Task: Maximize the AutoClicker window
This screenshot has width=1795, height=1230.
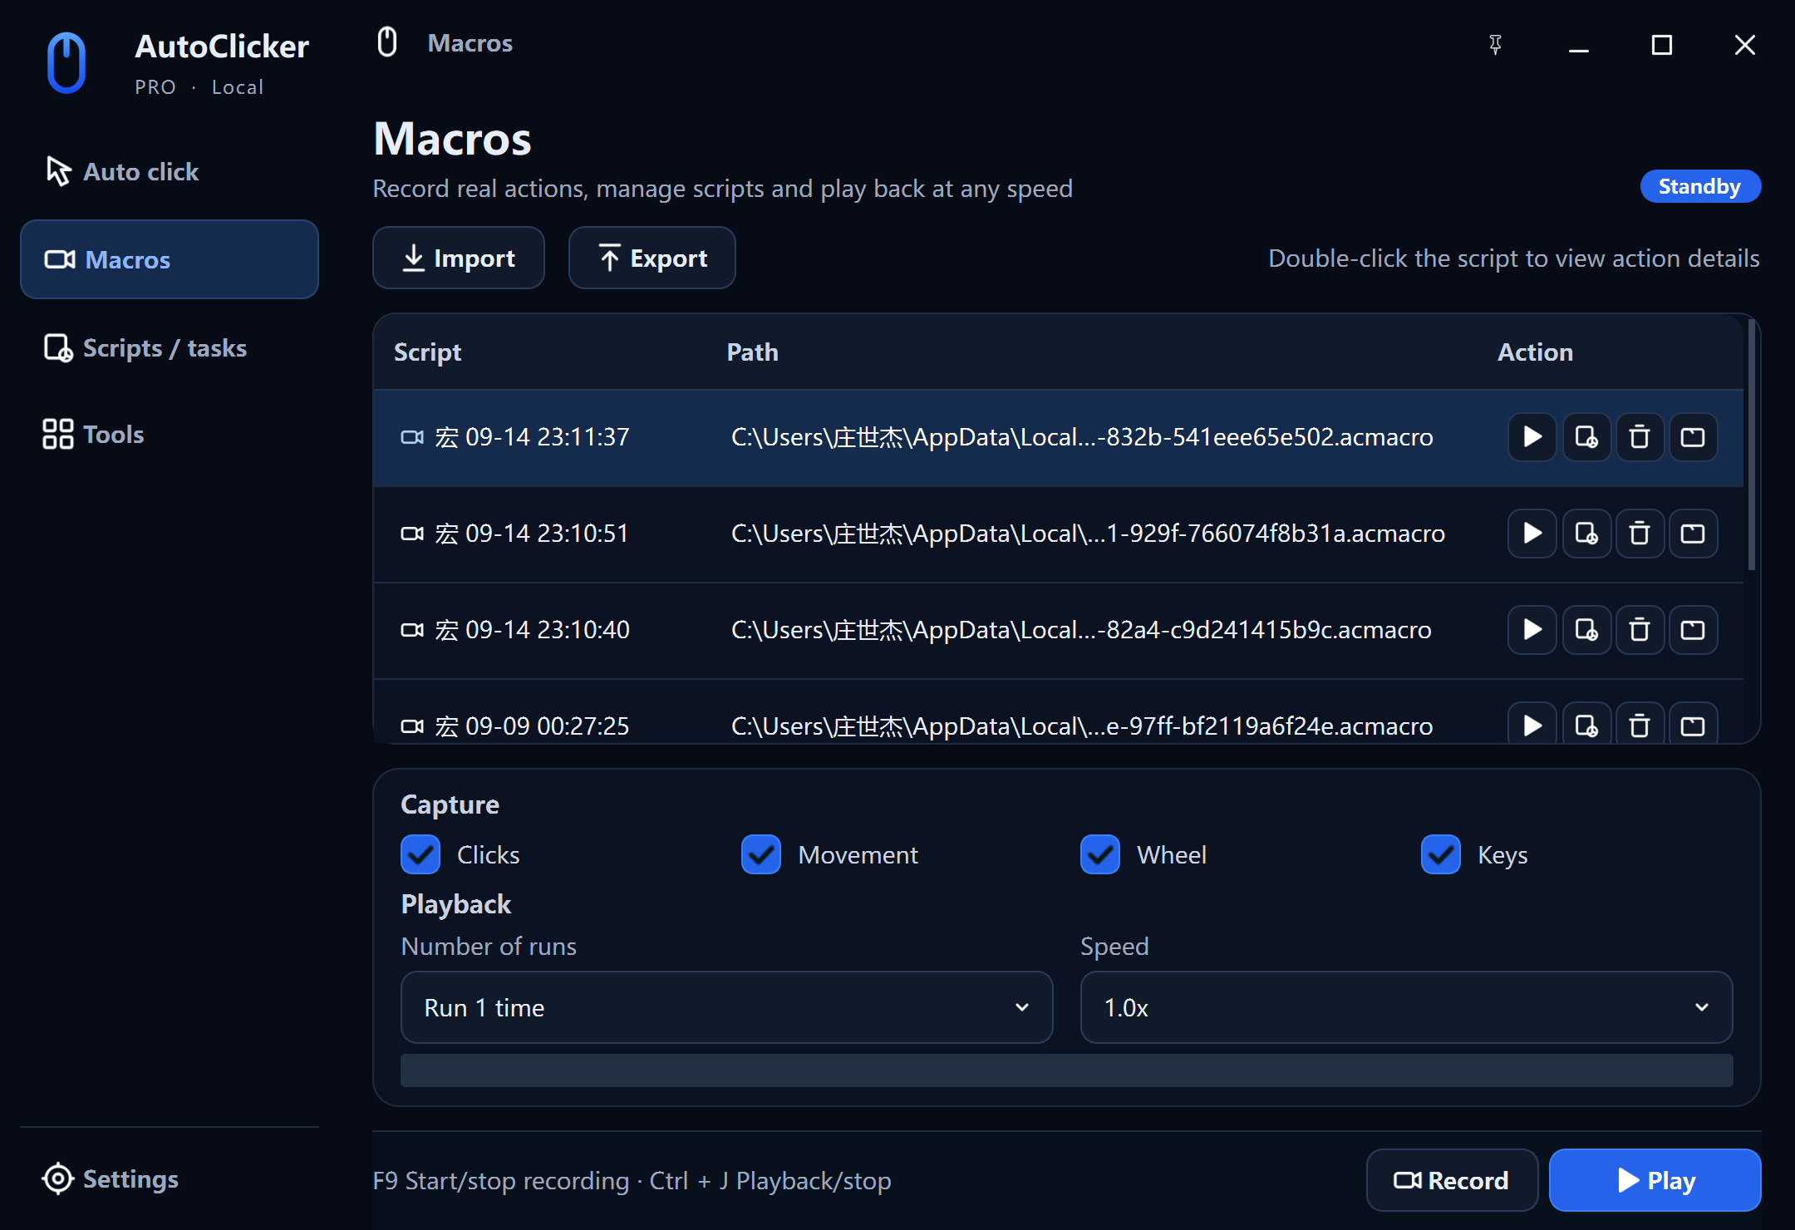Action: point(1662,45)
